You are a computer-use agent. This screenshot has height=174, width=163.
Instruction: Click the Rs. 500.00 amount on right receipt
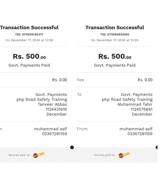tap(115, 57)
